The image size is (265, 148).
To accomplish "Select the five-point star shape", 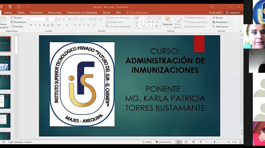I will click(156, 26).
